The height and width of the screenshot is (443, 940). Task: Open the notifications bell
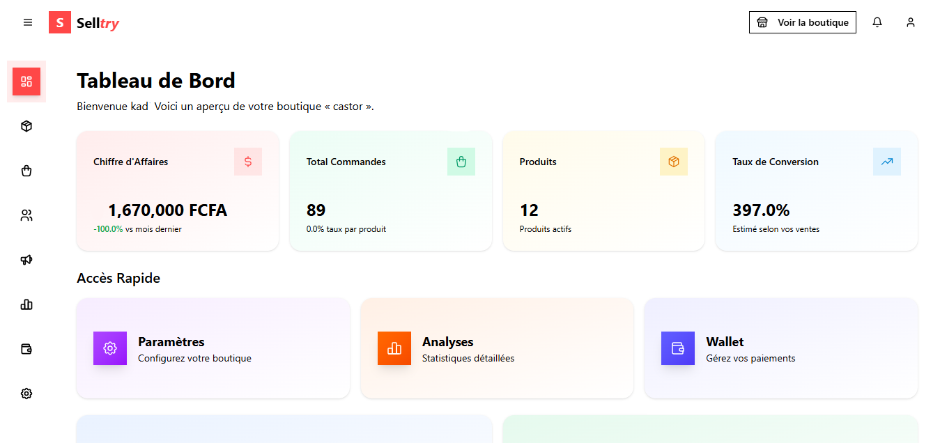pyautogui.click(x=877, y=22)
